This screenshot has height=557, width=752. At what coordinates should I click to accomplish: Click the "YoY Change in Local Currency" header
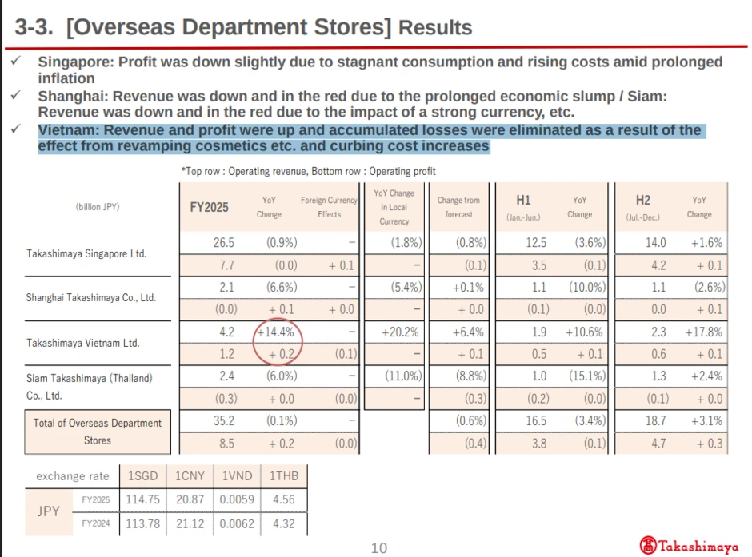pyautogui.click(x=394, y=207)
